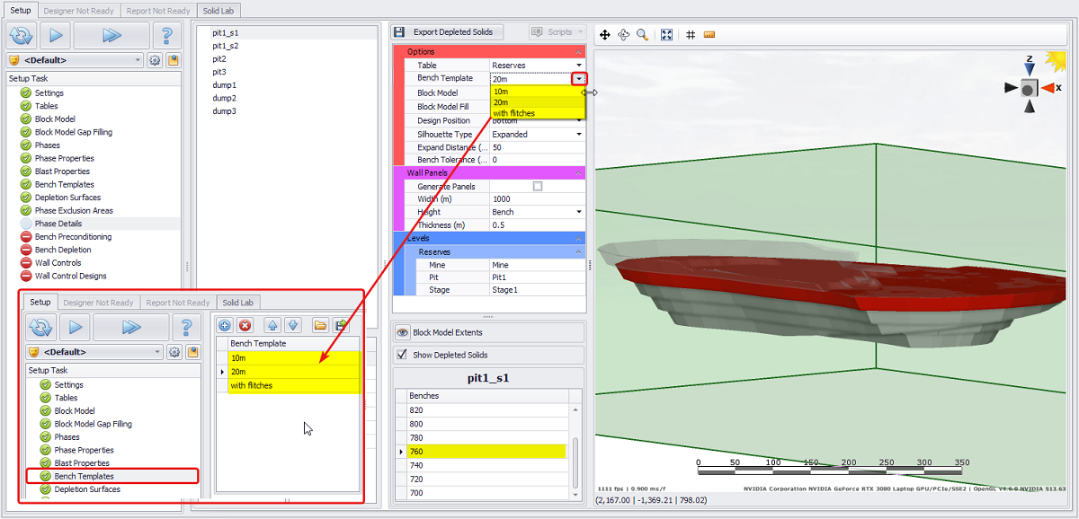
Task: Click the zoom-to-extents icon in viewport toolbar
Action: pos(667,34)
